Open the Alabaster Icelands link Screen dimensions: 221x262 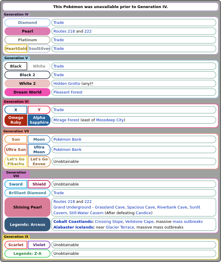(74, 227)
